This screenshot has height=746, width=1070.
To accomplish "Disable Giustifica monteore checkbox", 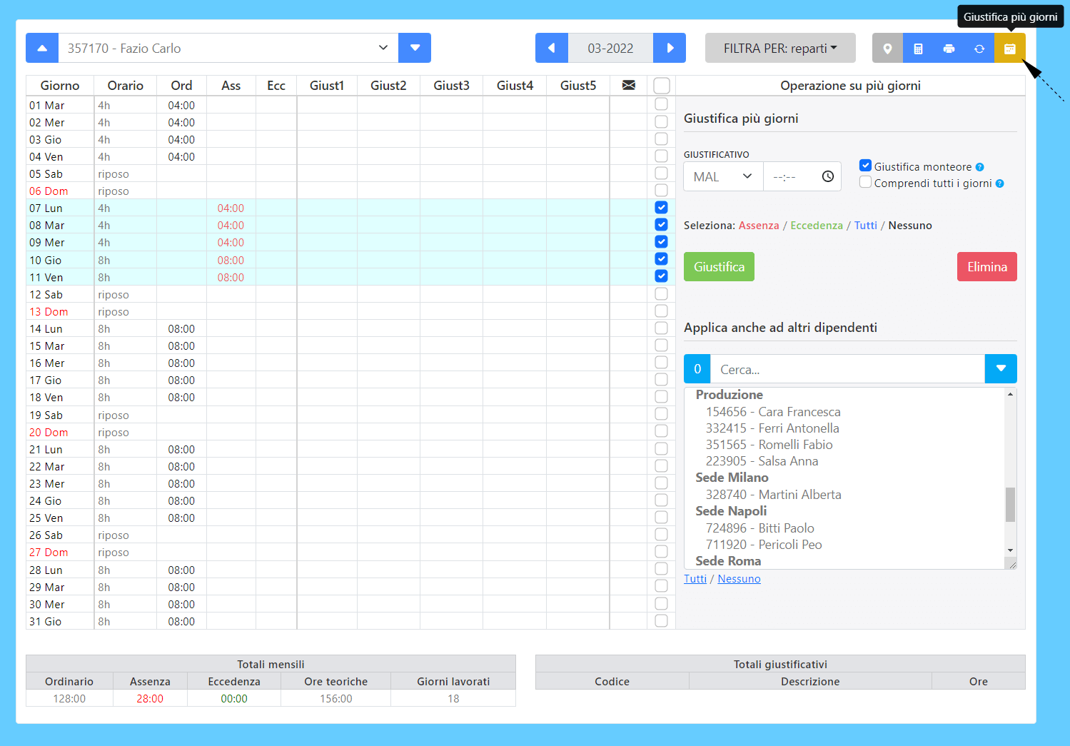I will tap(865, 166).
